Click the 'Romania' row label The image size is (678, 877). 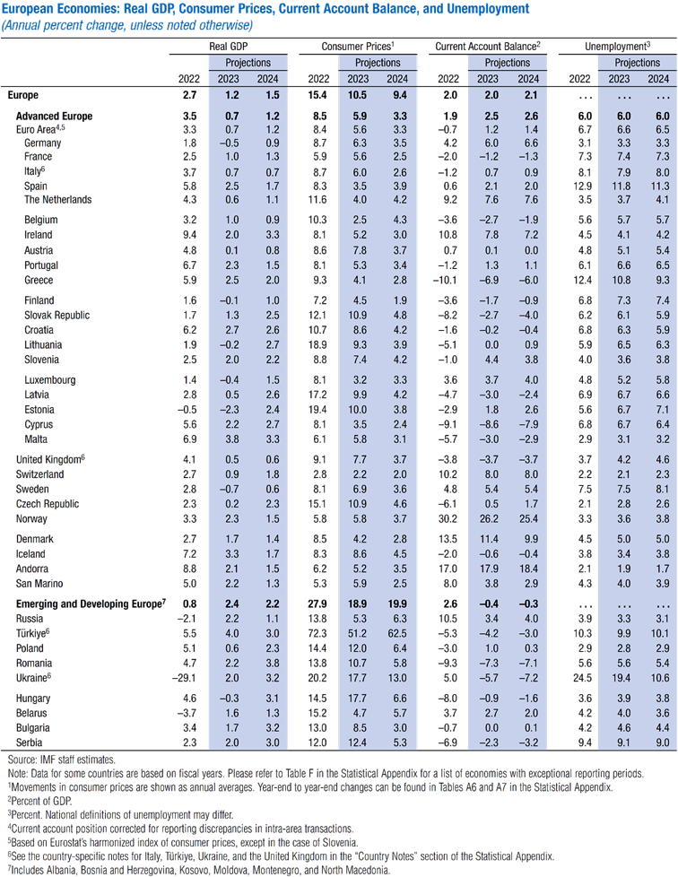click(34, 664)
